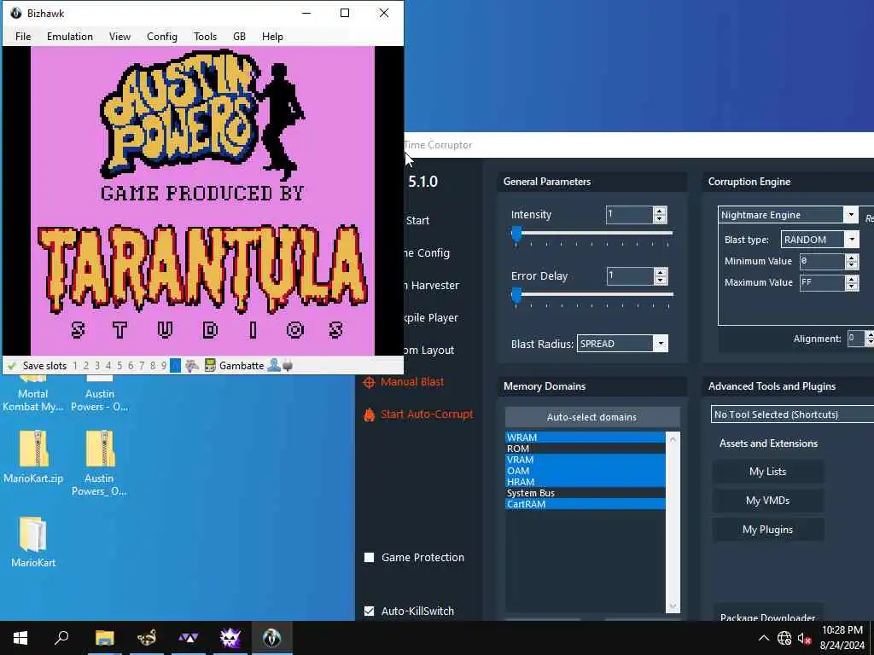
Task: Click the network globe tray icon
Action: point(784,638)
